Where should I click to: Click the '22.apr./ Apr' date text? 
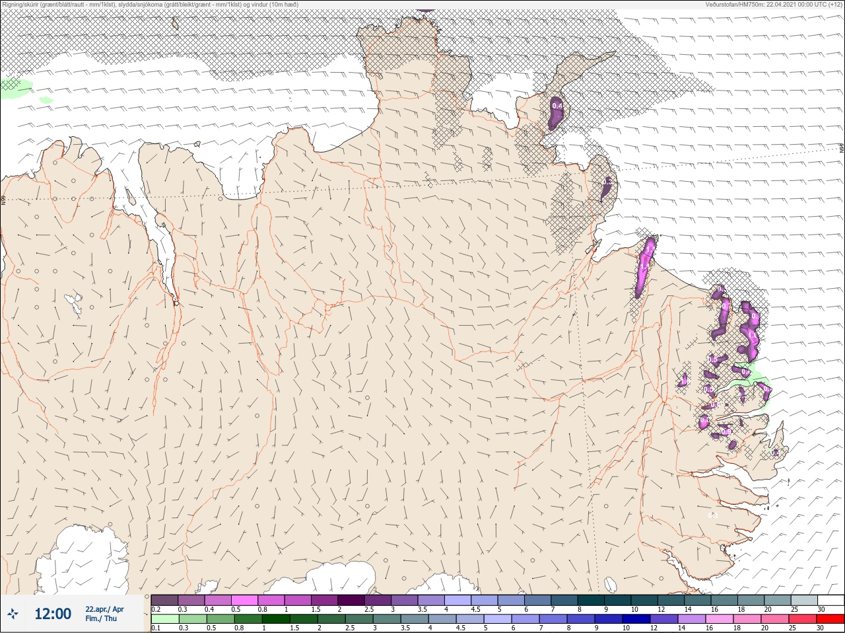[104, 609]
